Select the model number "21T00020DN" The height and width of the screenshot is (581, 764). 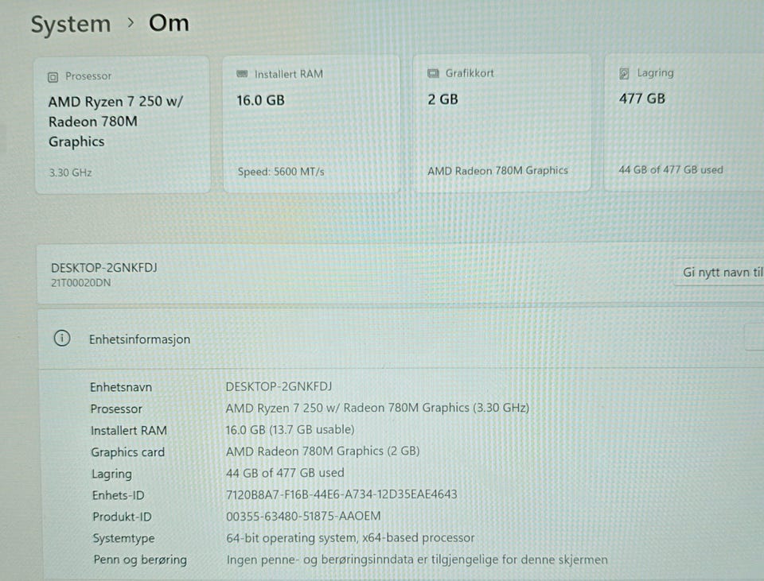coord(81,283)
